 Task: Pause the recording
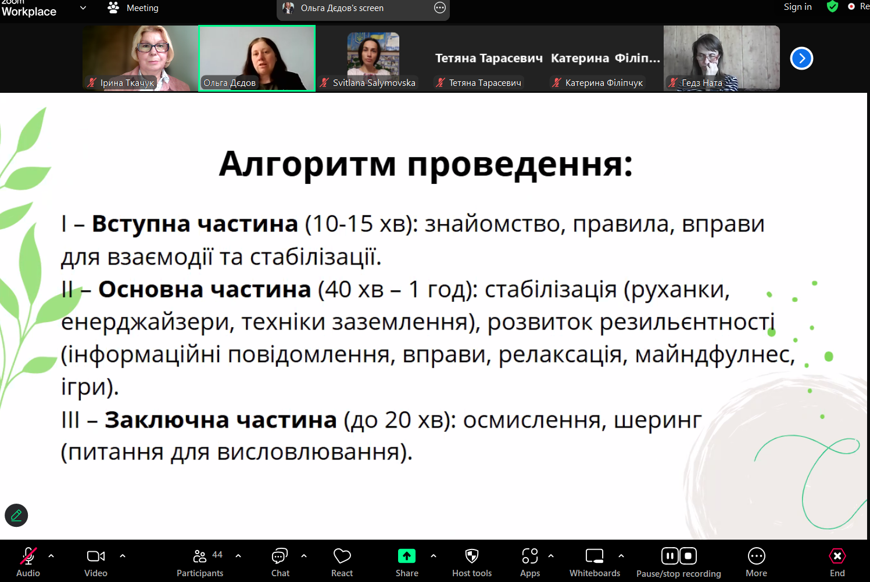[x=669, y=556]
